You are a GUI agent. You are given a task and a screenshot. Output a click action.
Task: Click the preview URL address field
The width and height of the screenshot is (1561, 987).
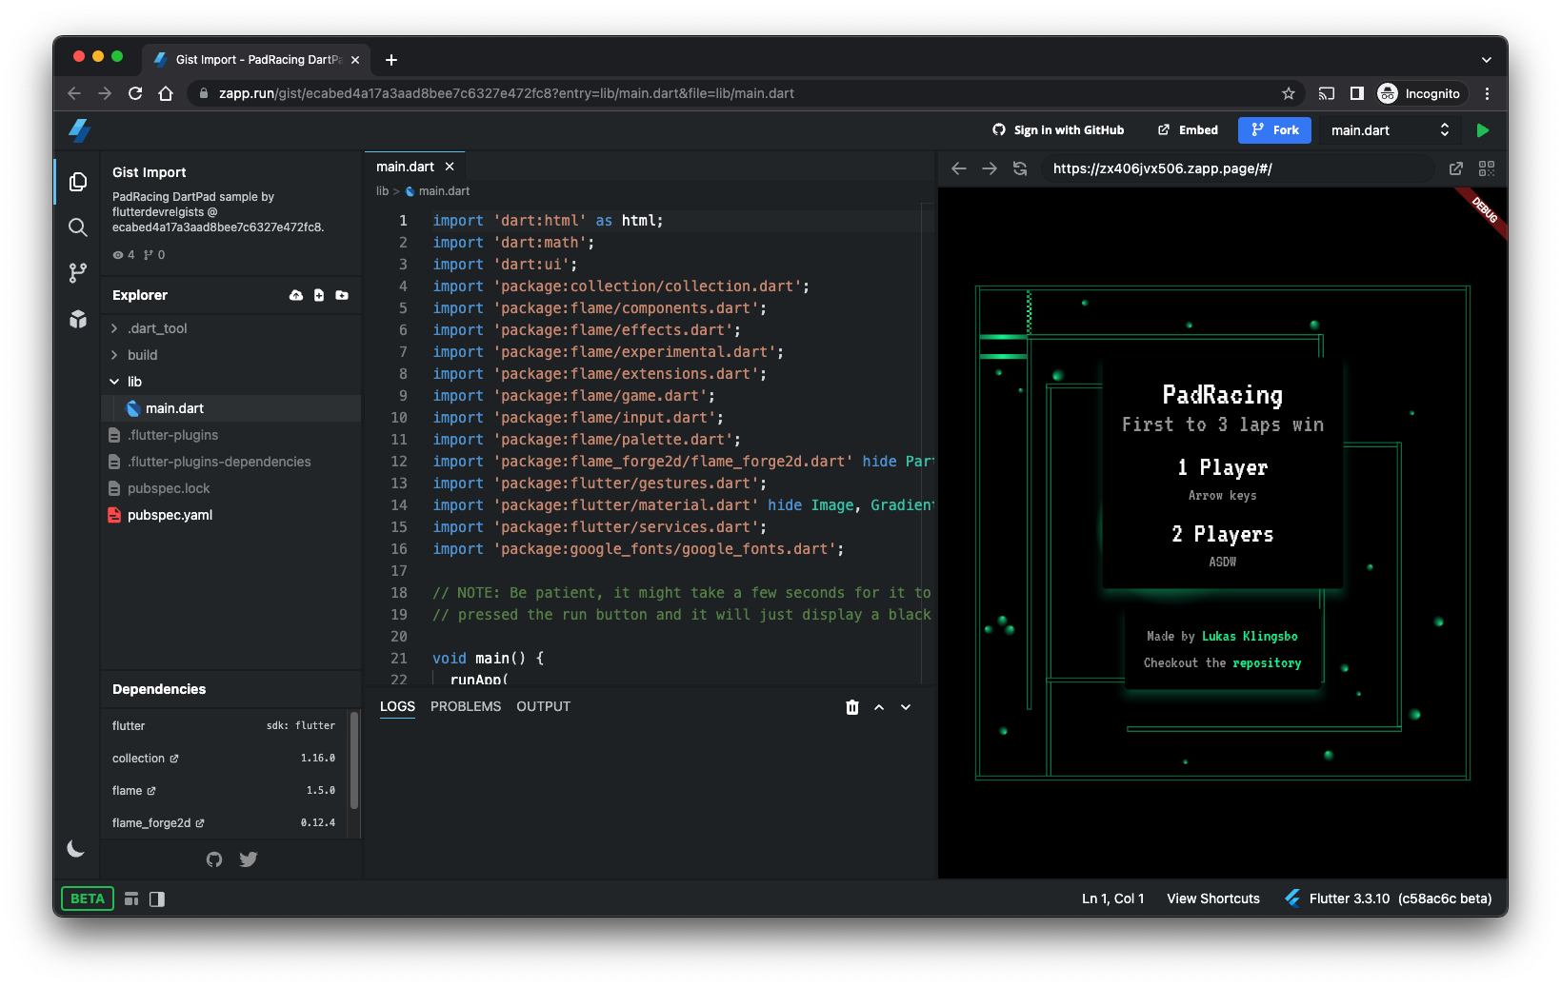tap(1238, 168)
